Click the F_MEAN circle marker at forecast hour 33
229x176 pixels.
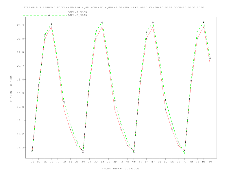click(x=102, y=22)
